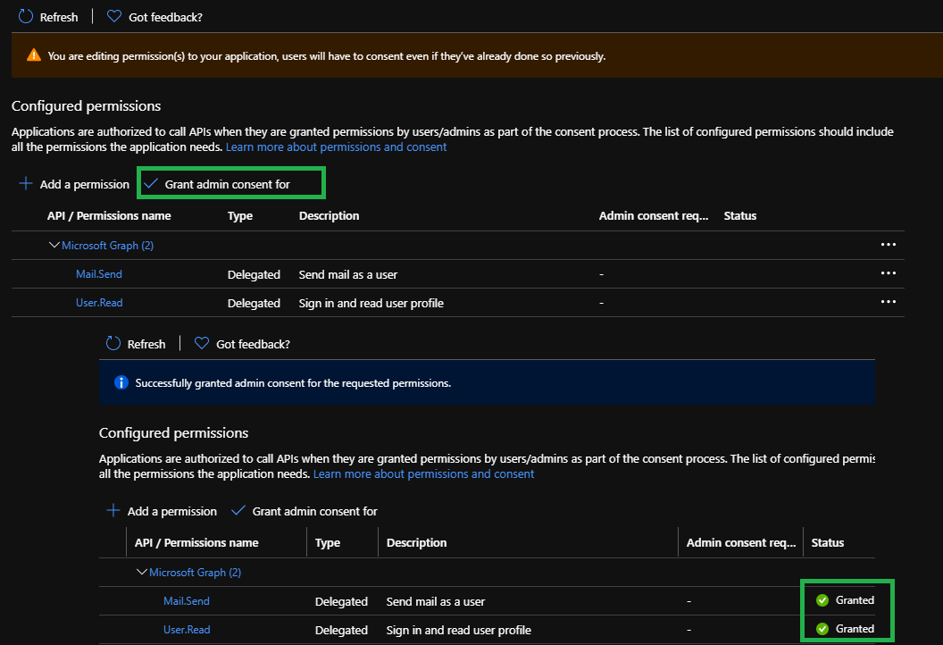Click the upper heart feedback icon
The width and height of the screenshot is (943, 645).
pyautogui.click(x=113, y=16)
